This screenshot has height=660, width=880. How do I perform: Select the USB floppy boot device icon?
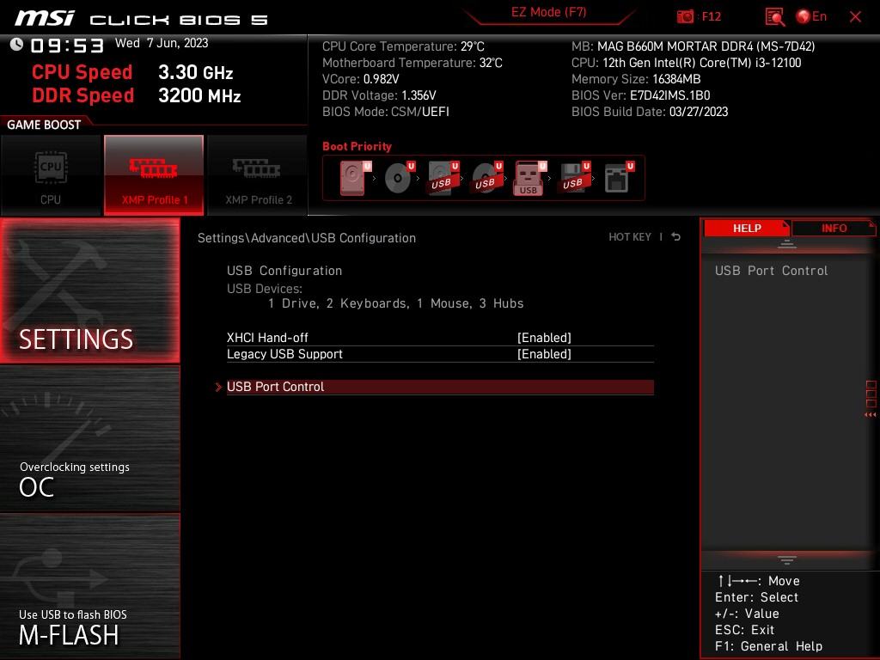[x=574, y=178]
